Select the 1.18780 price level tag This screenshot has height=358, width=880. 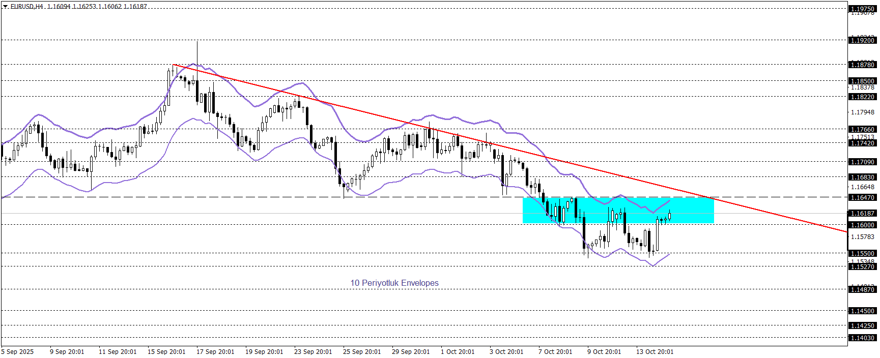click(x=862, y=65)
